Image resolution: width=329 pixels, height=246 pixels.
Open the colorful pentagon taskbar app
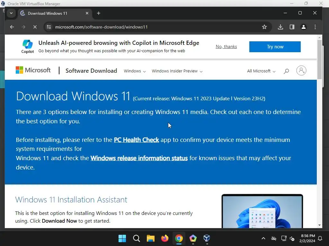193,238
